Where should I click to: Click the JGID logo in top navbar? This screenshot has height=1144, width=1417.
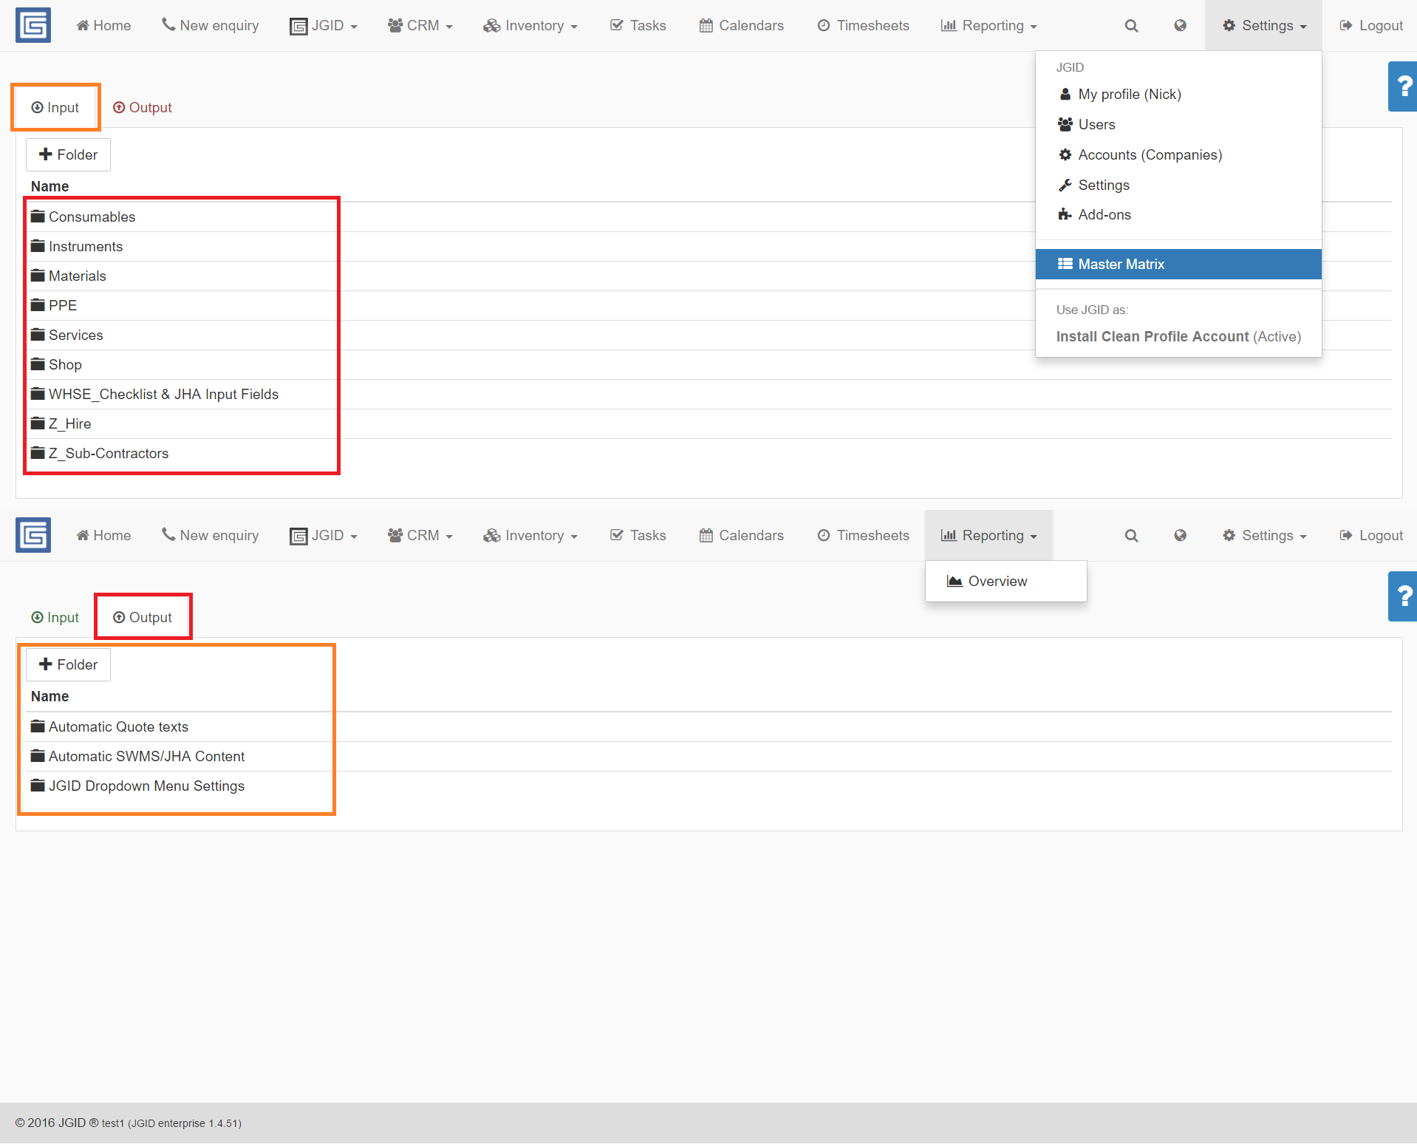pos(33,25)
